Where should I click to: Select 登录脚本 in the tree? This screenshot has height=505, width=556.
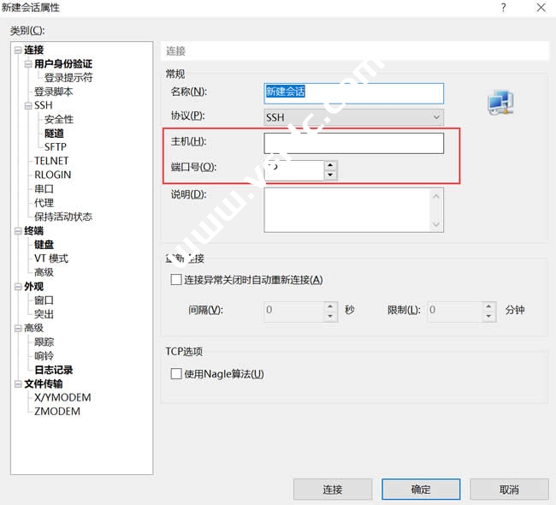[54, 92]
